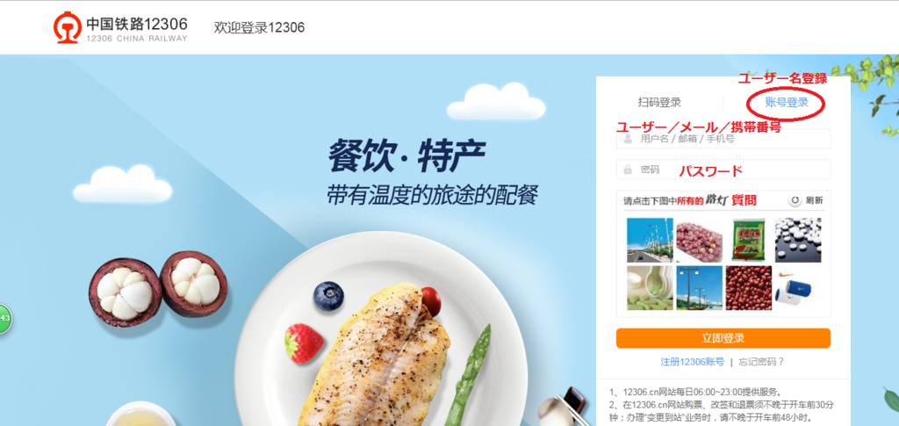The height and width of the screenshot is (426, 899).
Task: Switch to the 账号登录 tab
Action: point(787,103)
